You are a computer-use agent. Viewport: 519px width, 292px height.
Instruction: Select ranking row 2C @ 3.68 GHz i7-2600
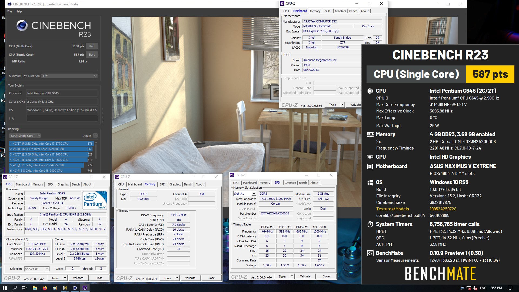pyautogui.click(x=51, y=149)
